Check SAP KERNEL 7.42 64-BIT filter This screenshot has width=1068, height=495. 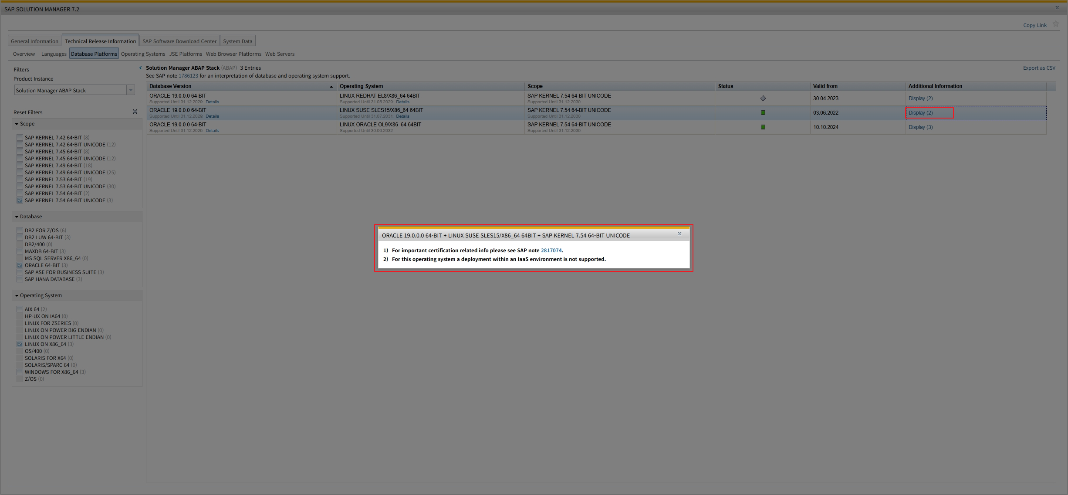(x=20, y=138)
